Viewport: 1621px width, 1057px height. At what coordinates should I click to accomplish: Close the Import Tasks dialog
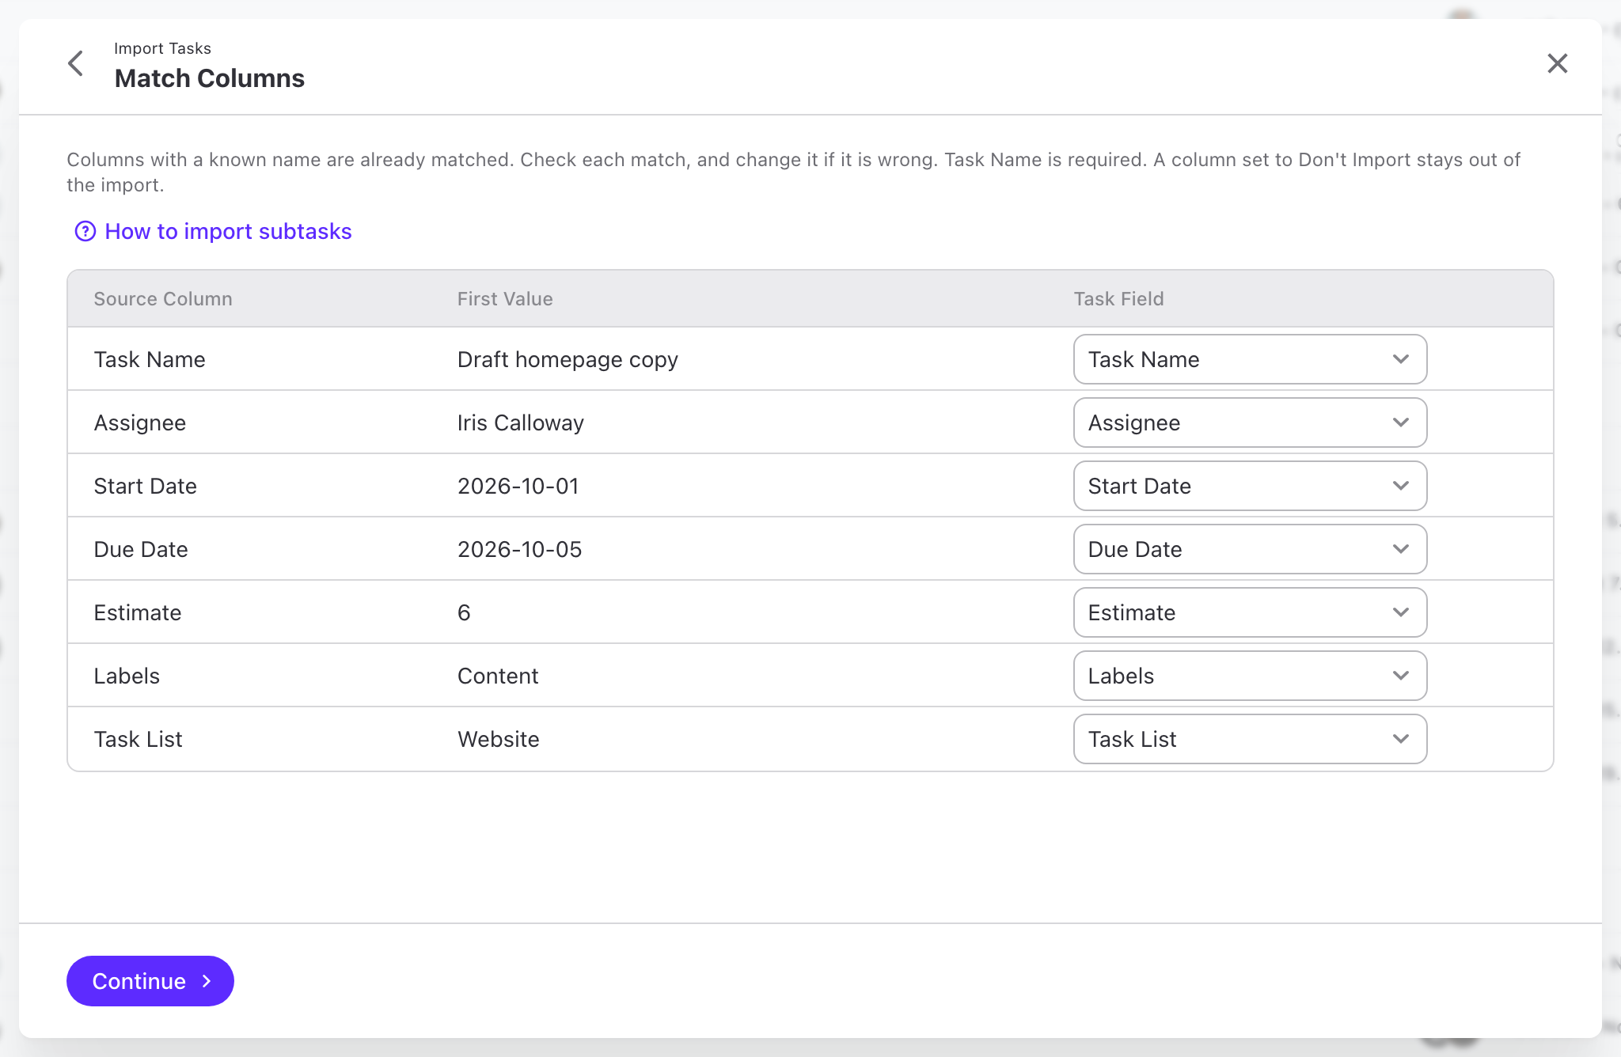click(1557, 63)
